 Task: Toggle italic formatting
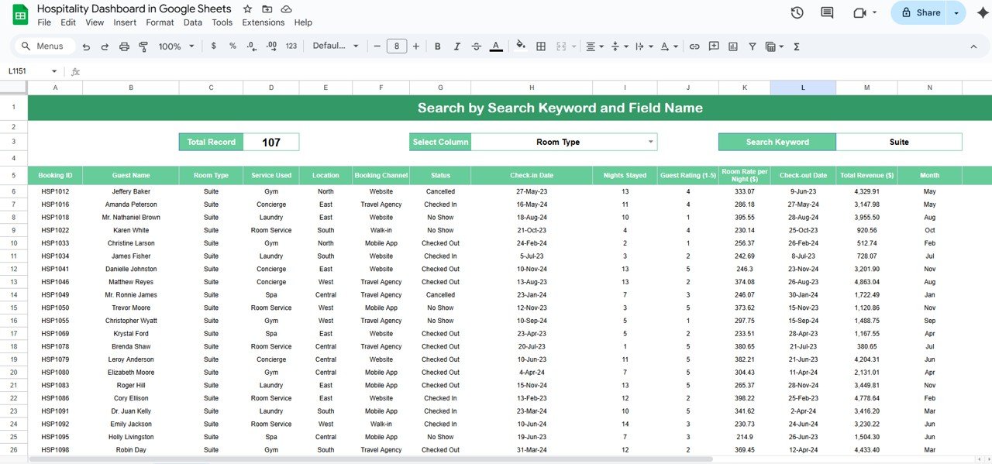tap(457, 46)
